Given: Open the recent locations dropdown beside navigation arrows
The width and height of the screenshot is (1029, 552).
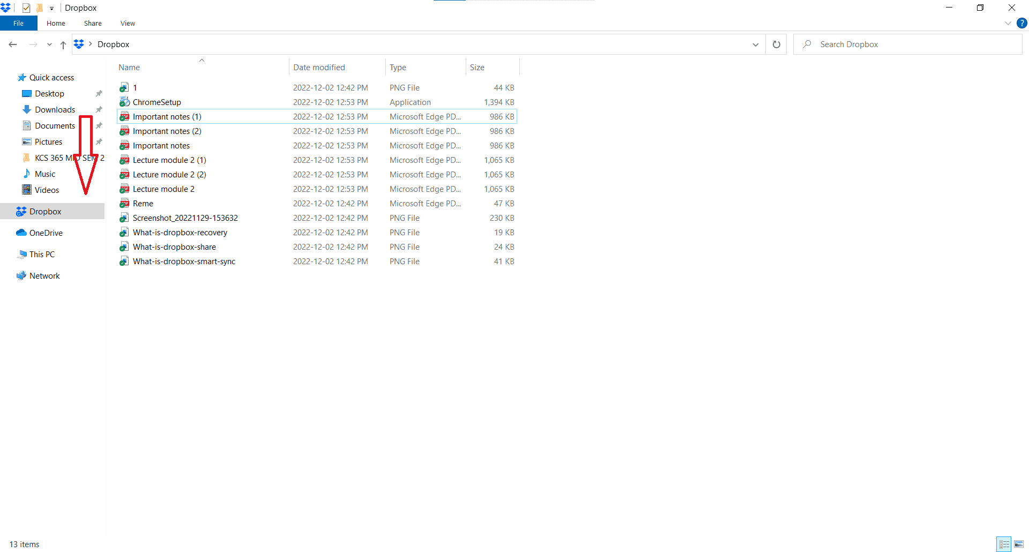Looking at the screenshot, I should pyautogui.click(x=49, y=44).
